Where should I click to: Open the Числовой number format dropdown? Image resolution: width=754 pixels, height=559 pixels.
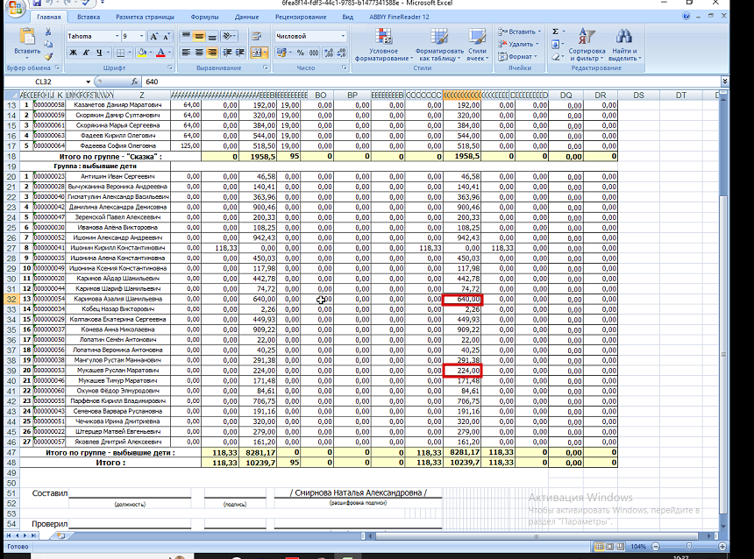[343, 36]
